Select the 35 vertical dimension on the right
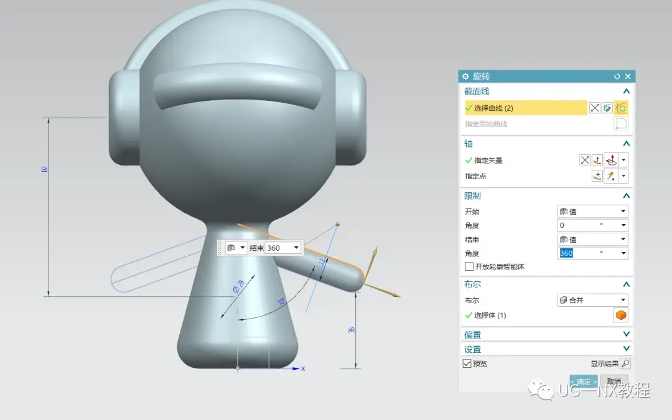 click(x=352, y=330)
